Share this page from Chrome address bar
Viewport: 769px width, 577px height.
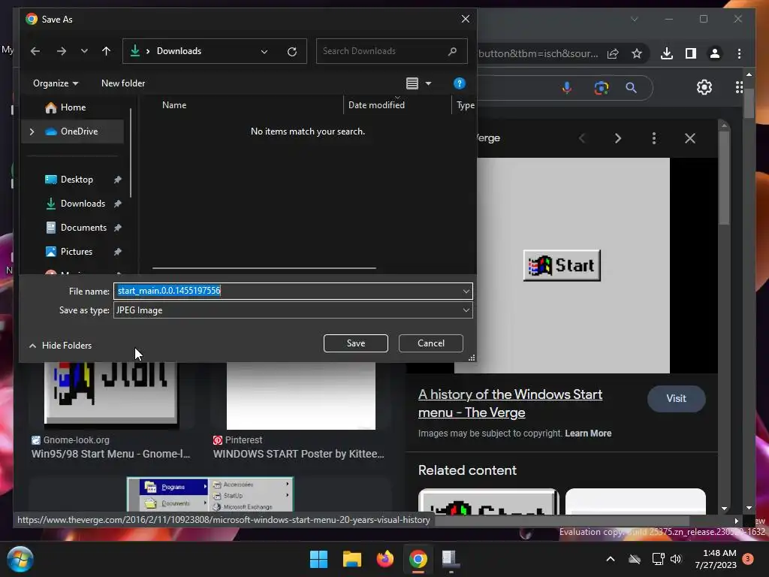pyautogui.click(x=613, y=53)
